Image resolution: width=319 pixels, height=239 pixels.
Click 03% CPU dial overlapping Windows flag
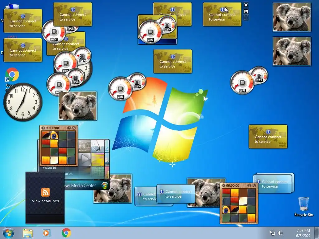(x=120, y=88)
